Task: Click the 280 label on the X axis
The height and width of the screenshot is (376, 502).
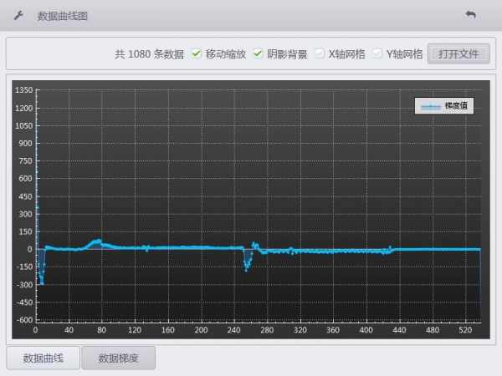Action: [x=267, y=330]
